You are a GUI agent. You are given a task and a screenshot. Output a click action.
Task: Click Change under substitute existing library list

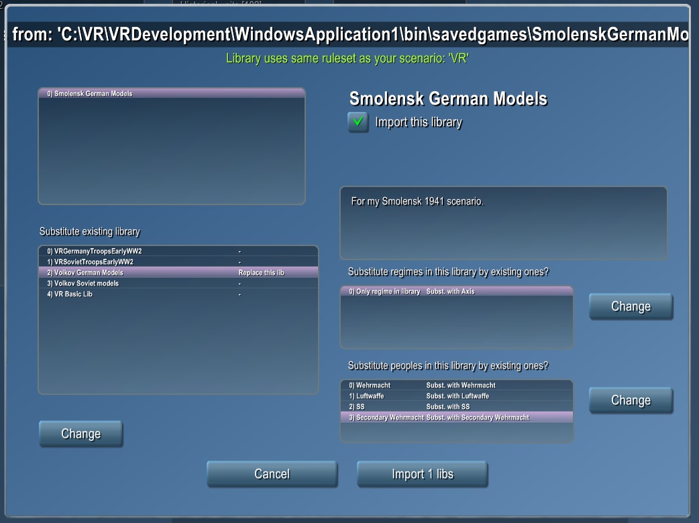pos(80,434)
